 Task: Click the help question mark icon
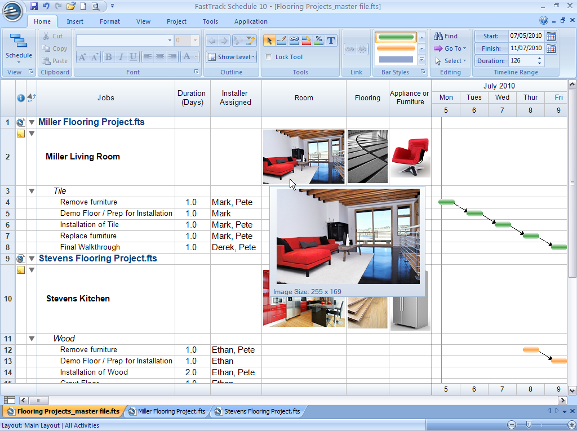[544, 21]
